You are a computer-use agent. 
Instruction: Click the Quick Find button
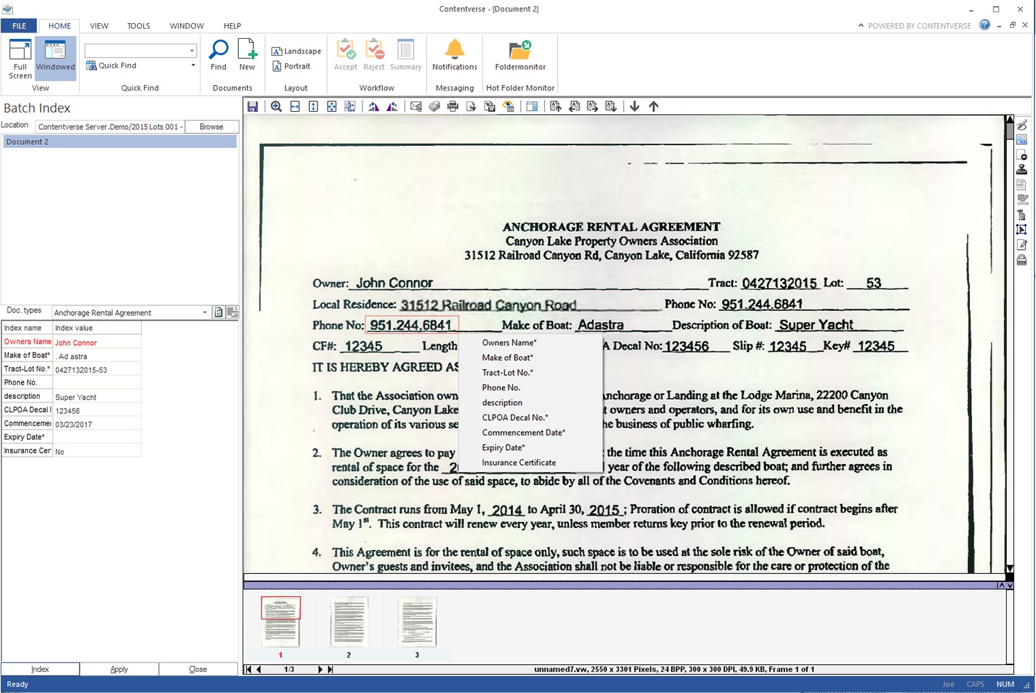point(111,65)
